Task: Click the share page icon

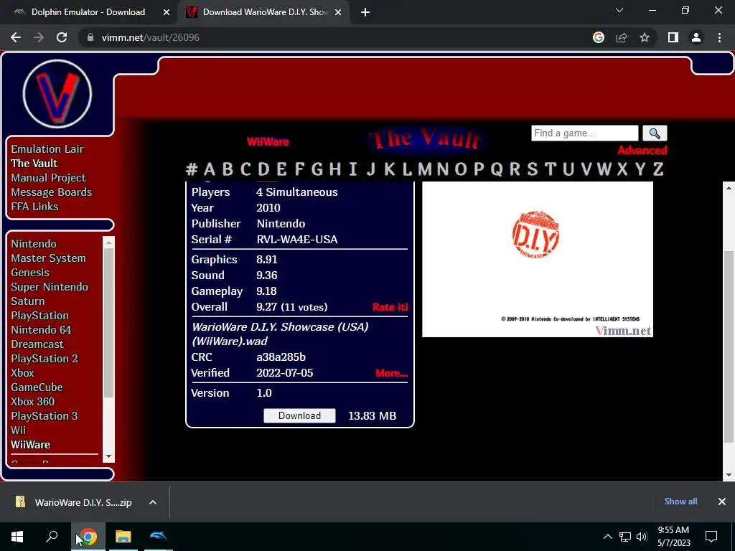Action: pyautogui.click(x=622, y=37)
